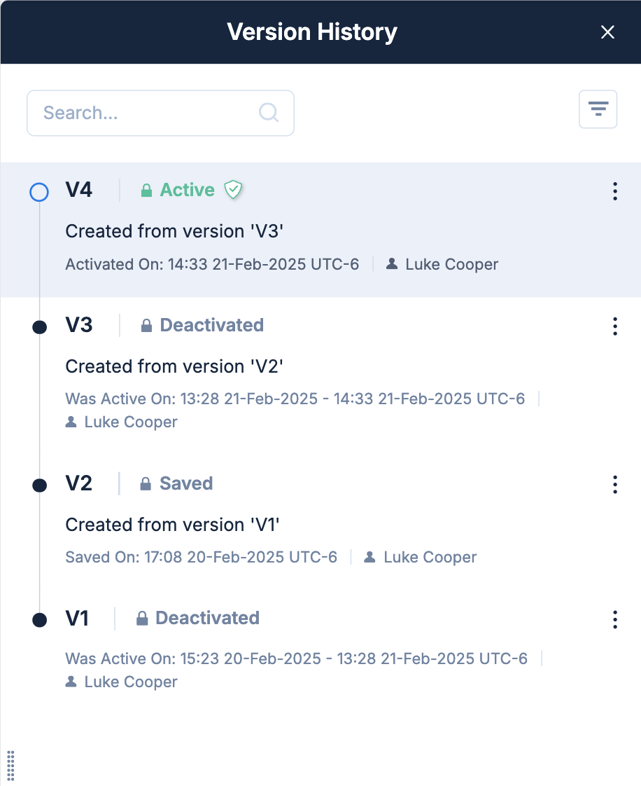Focus the Search input field
This screenshot has width=641, height=786.
click(160, 113)
